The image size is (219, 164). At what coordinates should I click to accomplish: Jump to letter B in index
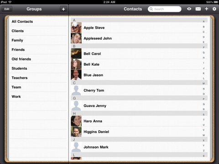tap(203, 27)
